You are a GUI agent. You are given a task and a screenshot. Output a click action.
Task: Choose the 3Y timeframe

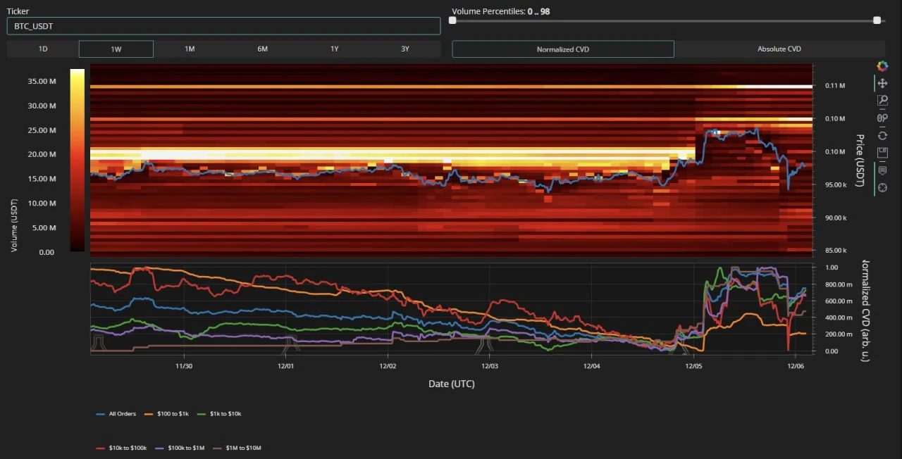(x=405, y=49)
